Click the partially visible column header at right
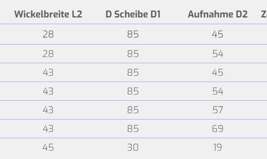The height and width of the screenshot is (159, 267). click(x=264, y=14)
